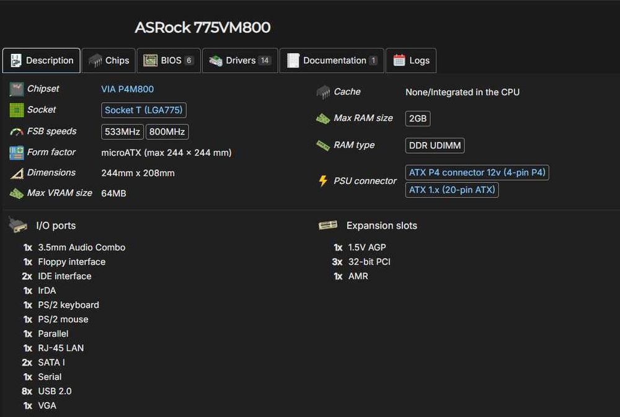Click the FSB speeds label

(52, 131)
